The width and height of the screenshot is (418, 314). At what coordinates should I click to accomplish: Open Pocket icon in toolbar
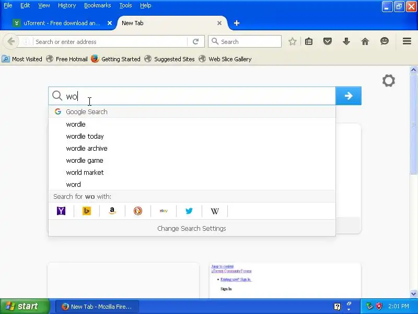328,41
